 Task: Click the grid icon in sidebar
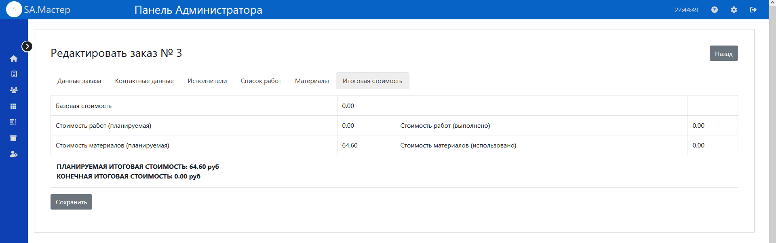(13, 106)
